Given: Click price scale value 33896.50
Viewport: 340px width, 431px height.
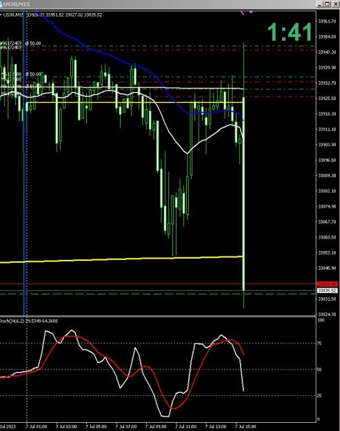Looking at the screenshot, I should 327,160.
